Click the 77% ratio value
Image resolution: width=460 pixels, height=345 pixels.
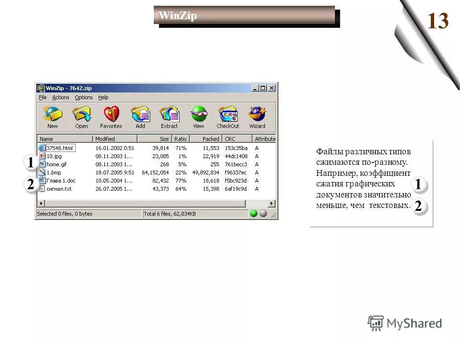click(181, 181)
